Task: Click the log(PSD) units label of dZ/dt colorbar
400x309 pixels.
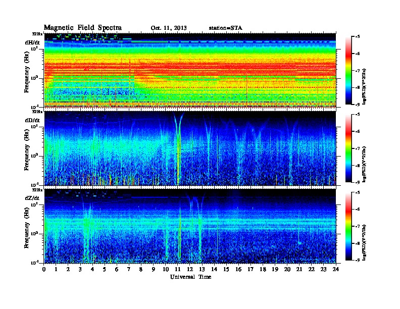Action: (365, 242)
